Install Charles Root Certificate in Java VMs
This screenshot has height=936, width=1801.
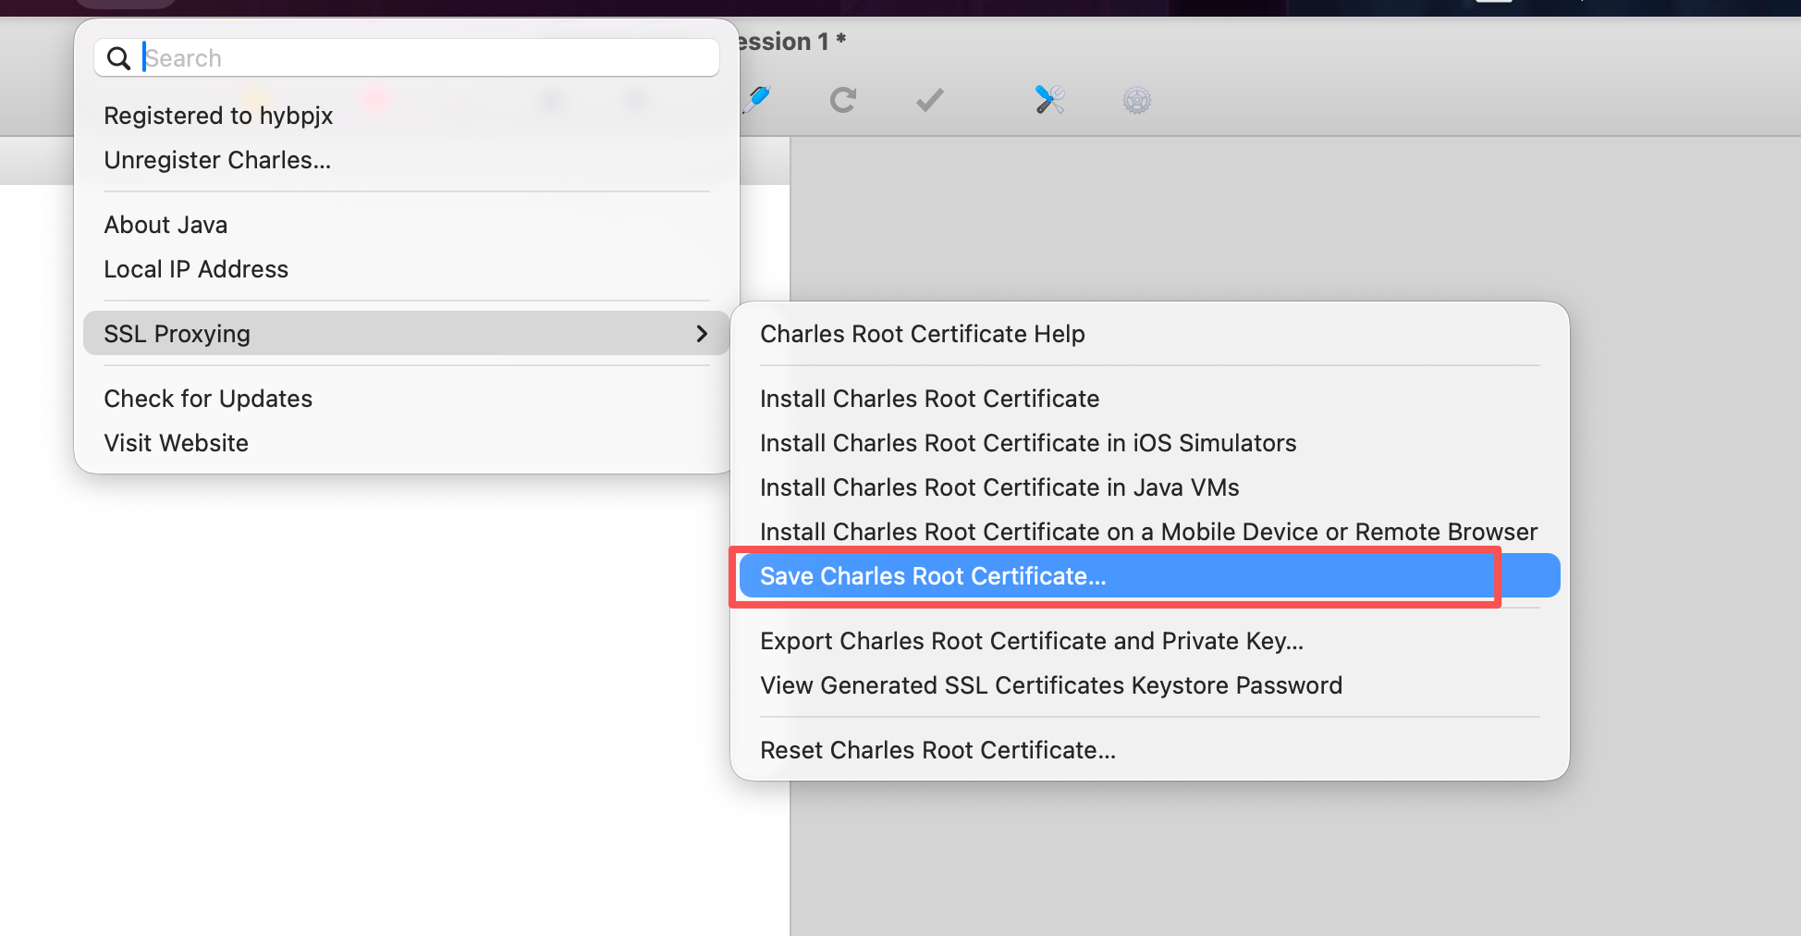pos(999,488)
